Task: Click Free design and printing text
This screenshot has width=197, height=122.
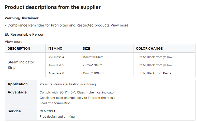Action: click(x=57, y=117)
